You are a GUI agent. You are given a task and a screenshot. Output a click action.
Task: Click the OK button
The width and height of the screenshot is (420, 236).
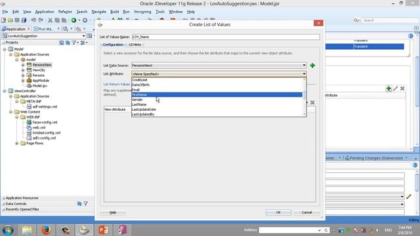[x=278, y=212]
